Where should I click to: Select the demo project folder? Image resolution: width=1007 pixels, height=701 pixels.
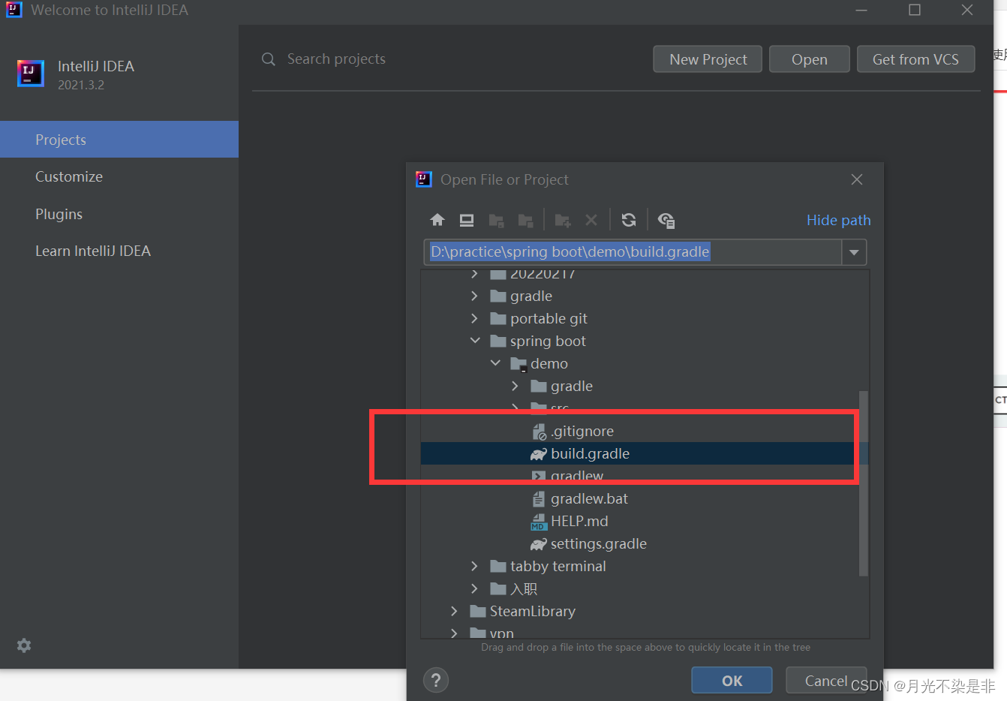[549, 363]
